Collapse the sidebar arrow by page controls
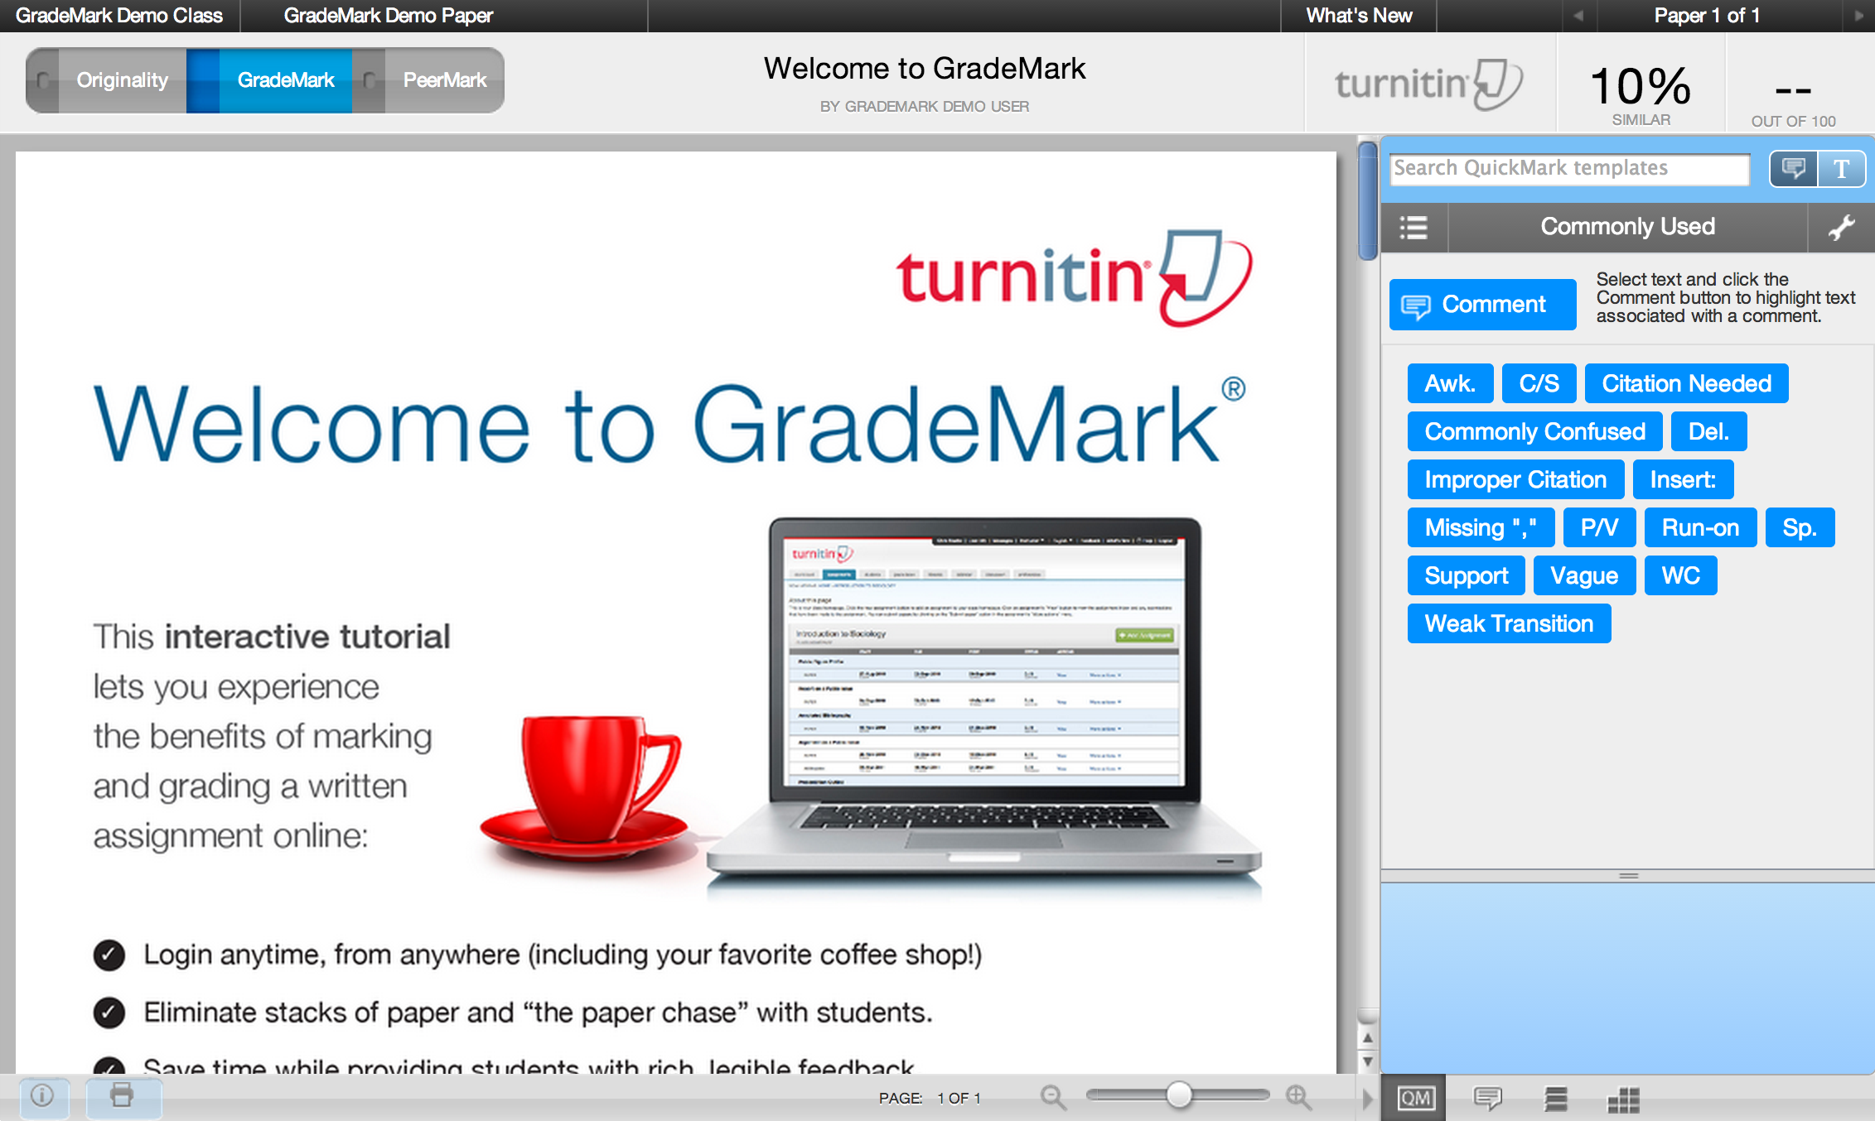1875x1121 pixels. pos(1367,1099)
